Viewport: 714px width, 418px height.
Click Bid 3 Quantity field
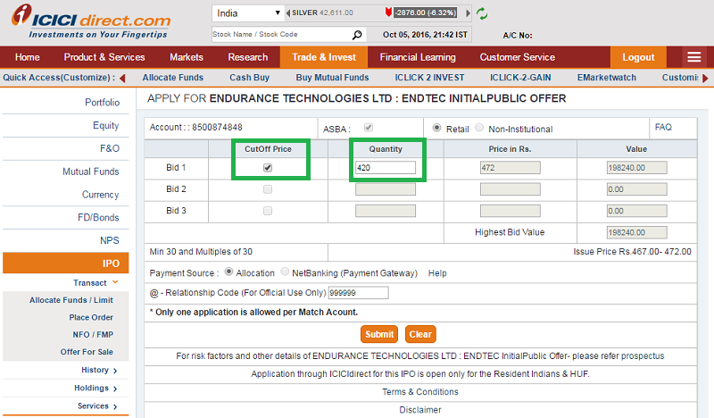[386, 211]
